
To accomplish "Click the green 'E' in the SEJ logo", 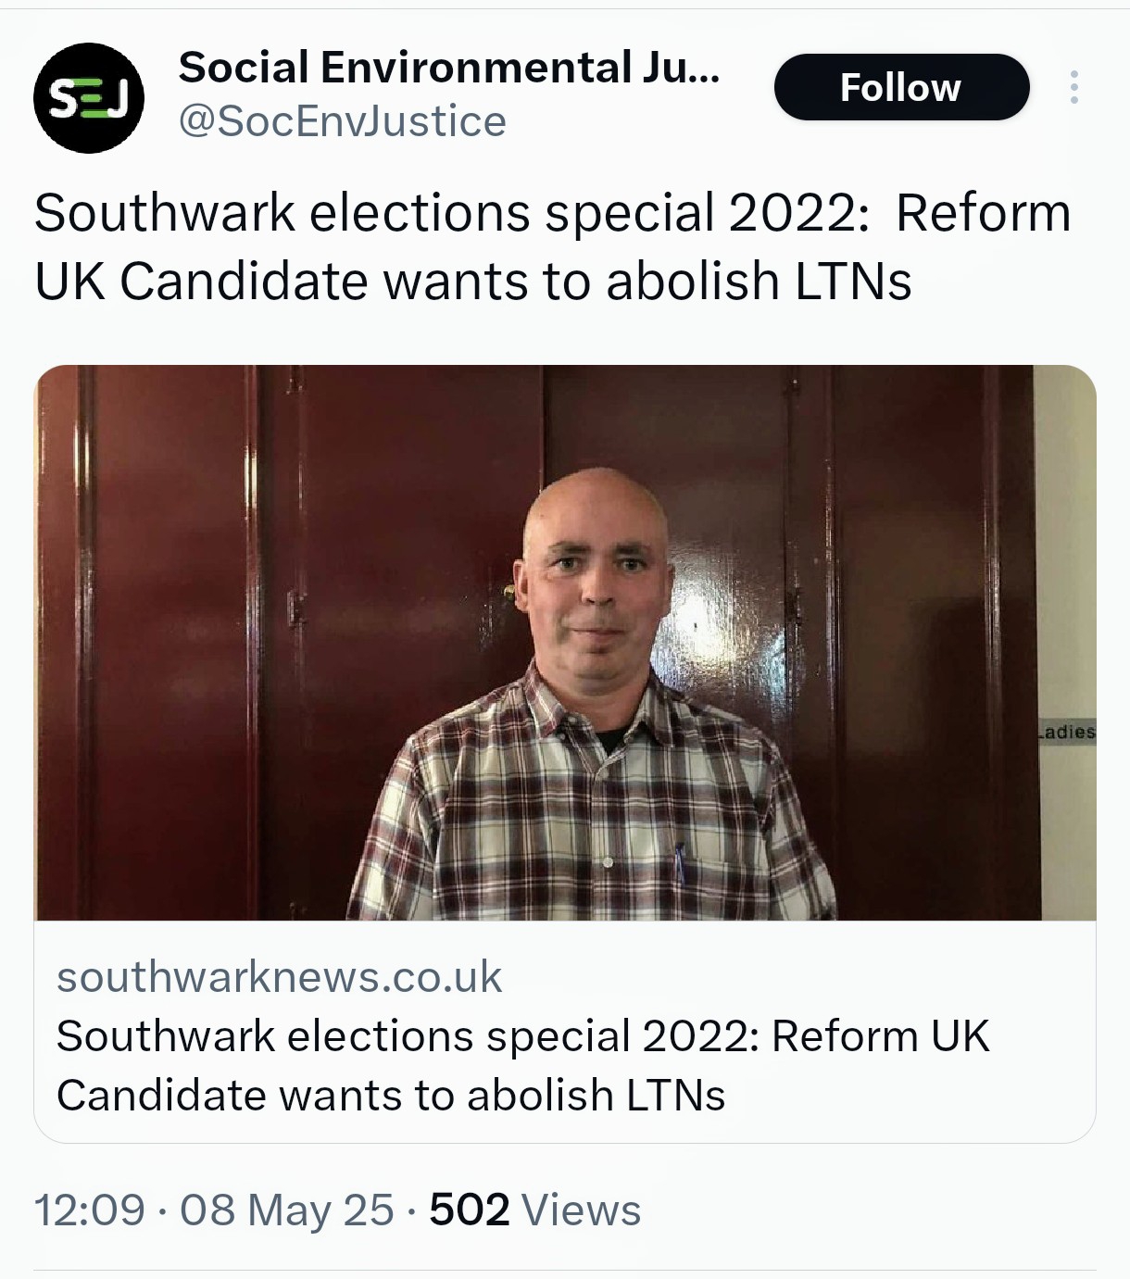I will click(92, 100).
